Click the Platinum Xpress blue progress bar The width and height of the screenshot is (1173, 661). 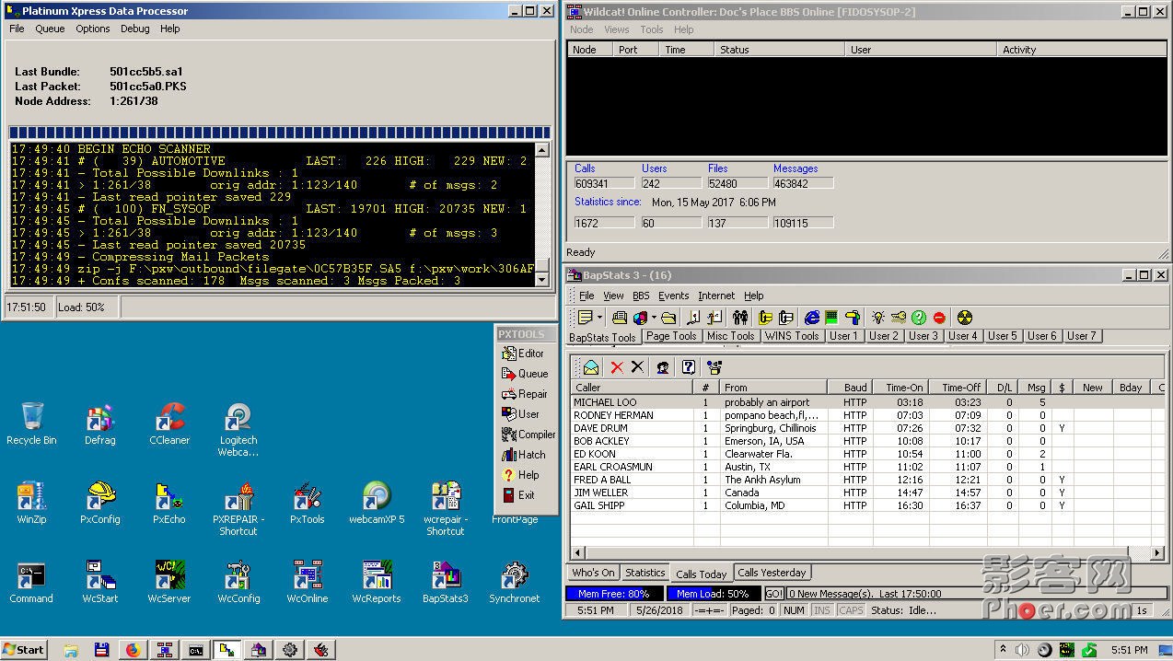(280, 133)
